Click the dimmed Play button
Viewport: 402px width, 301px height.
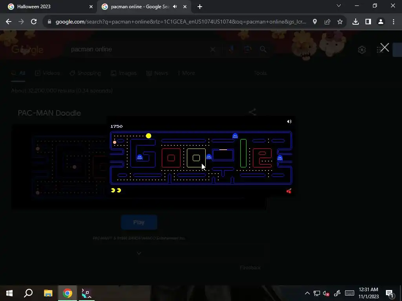click(139, 223)
